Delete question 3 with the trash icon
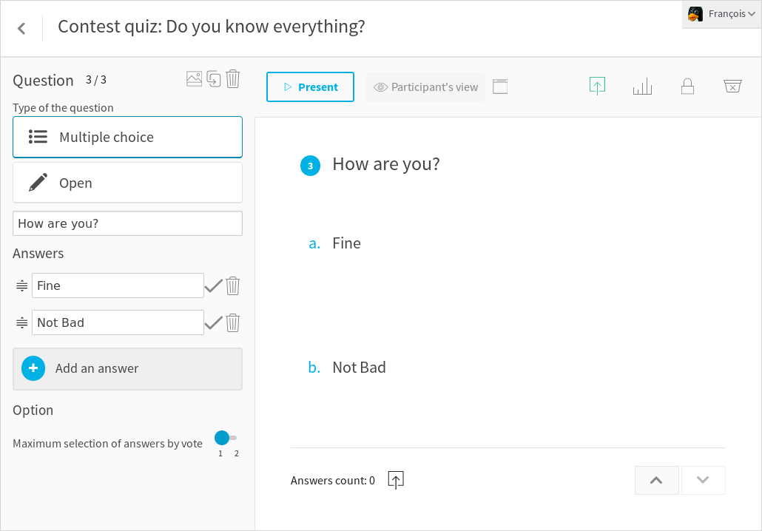This screenshot has width=762, height=531. 233,78
